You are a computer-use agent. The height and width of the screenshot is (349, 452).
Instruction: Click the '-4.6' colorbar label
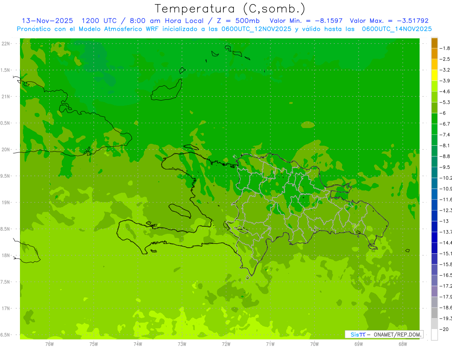point(444,91)
